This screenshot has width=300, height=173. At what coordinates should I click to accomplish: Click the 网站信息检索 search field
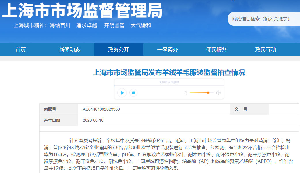262,19
